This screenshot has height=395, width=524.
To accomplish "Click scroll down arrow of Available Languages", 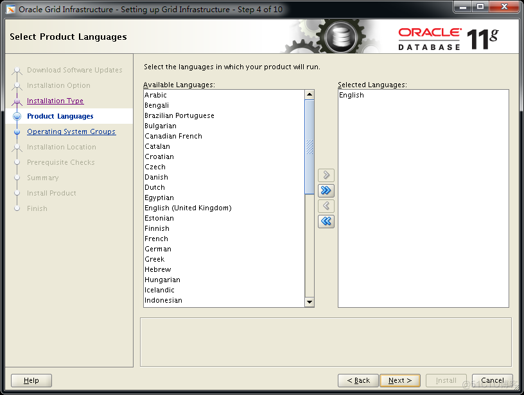I will [310, 302].
